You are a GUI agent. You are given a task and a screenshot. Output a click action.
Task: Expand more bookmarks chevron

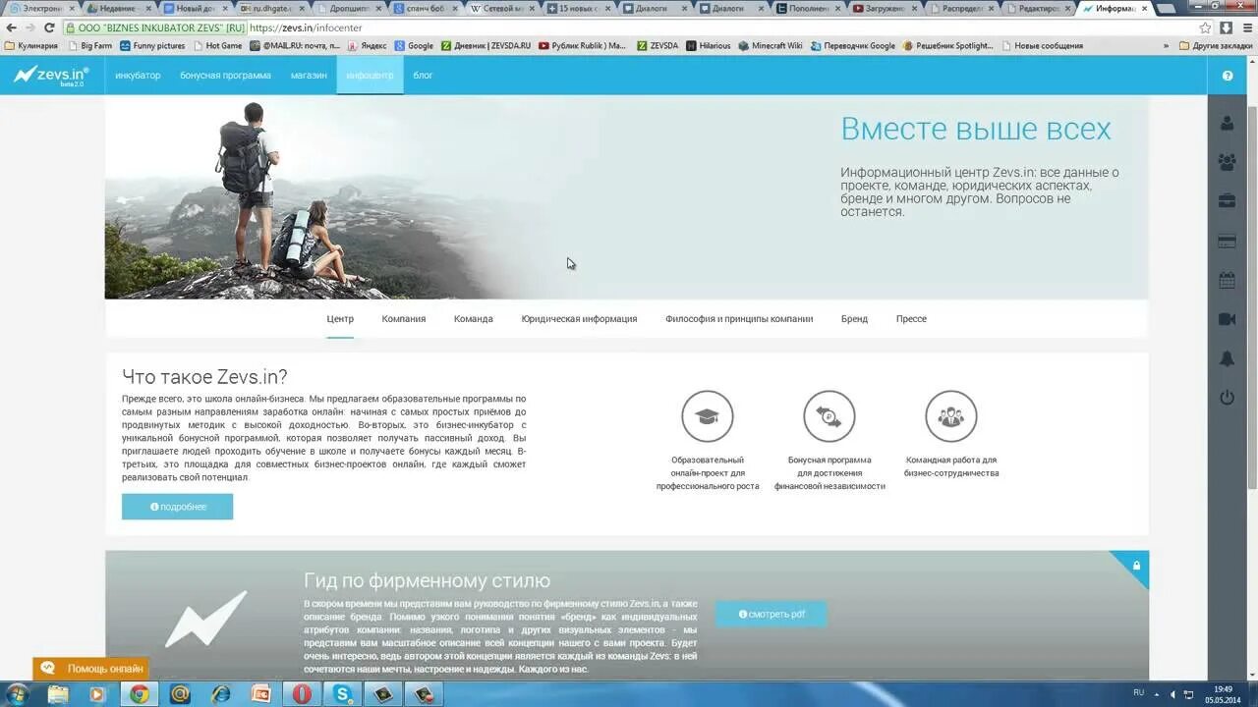(1167, 45)
